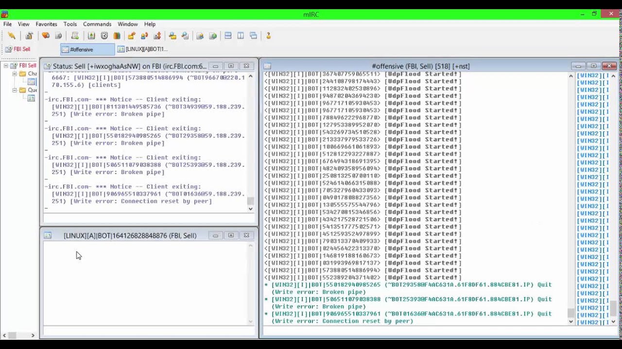
Task: Collapse the Queries folder in tree
Action: [15, 90]
